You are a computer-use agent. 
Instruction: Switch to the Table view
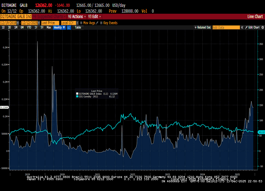tap(78, 27)
